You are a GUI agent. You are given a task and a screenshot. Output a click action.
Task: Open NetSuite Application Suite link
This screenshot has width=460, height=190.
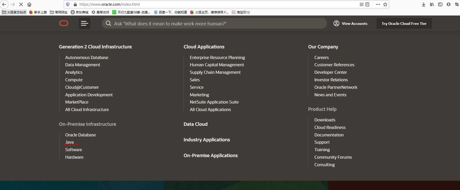pos(214,102)
